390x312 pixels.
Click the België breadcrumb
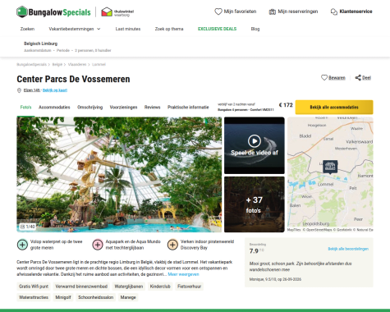tap(57, 65)
